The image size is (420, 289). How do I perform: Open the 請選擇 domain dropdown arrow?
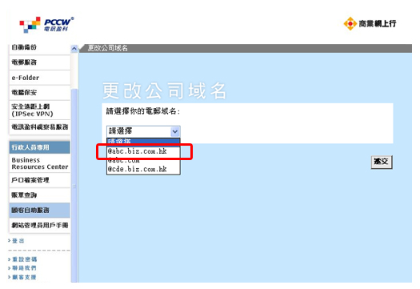(x=175, y=131)
